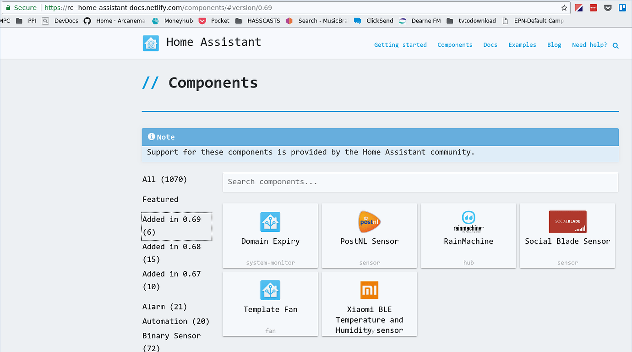This screenshot has width=632, height=352.
Task: Open the Docs navigation item
Action: tap(490, 45)
